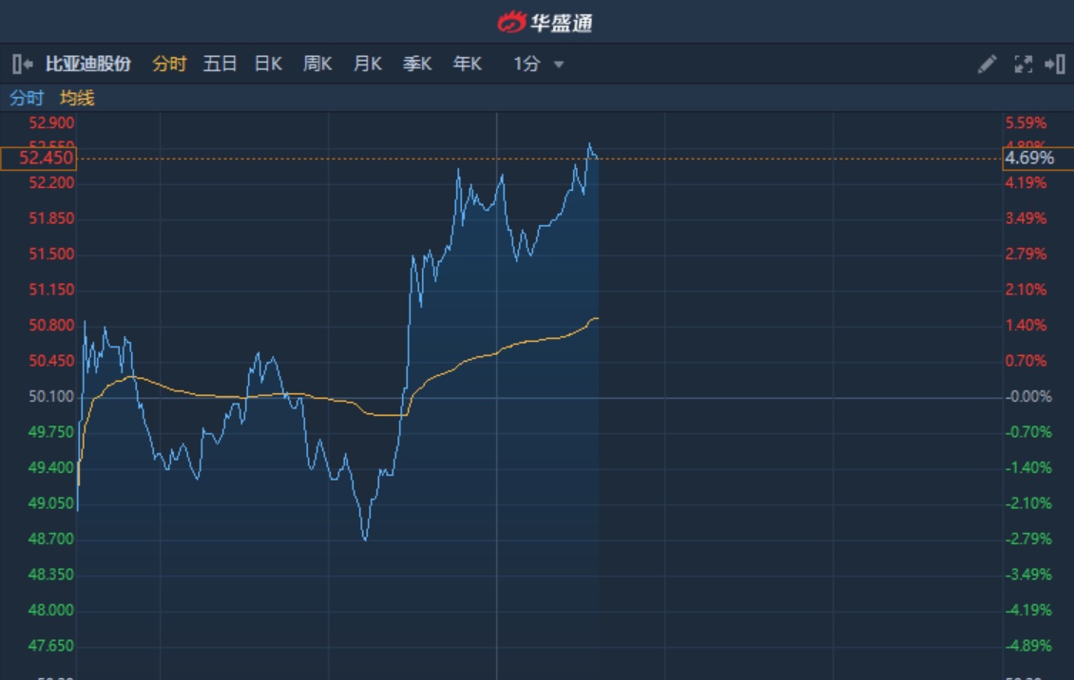The image size is (1074, 680).
Task: Select the 季K chart tab
Action: point(417,65)
